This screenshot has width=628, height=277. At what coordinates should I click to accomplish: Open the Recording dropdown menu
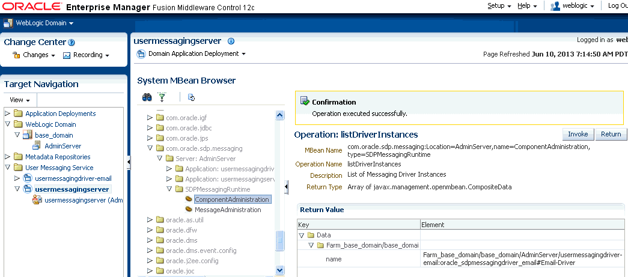91,55
